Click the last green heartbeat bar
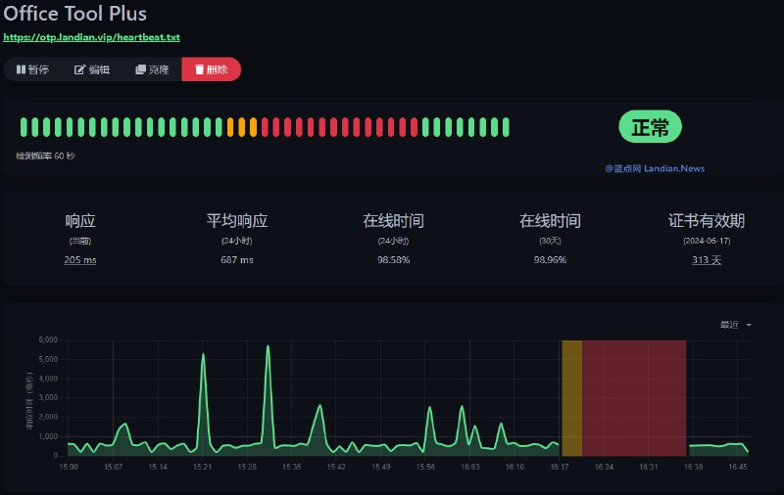 (506, 127)
